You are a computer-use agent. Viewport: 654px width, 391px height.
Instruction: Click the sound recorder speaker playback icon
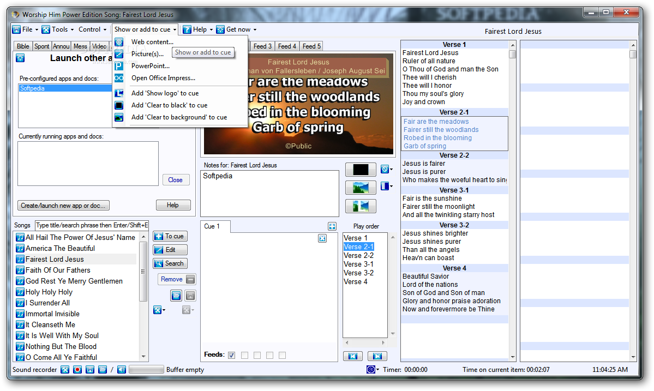coord(122,369)
